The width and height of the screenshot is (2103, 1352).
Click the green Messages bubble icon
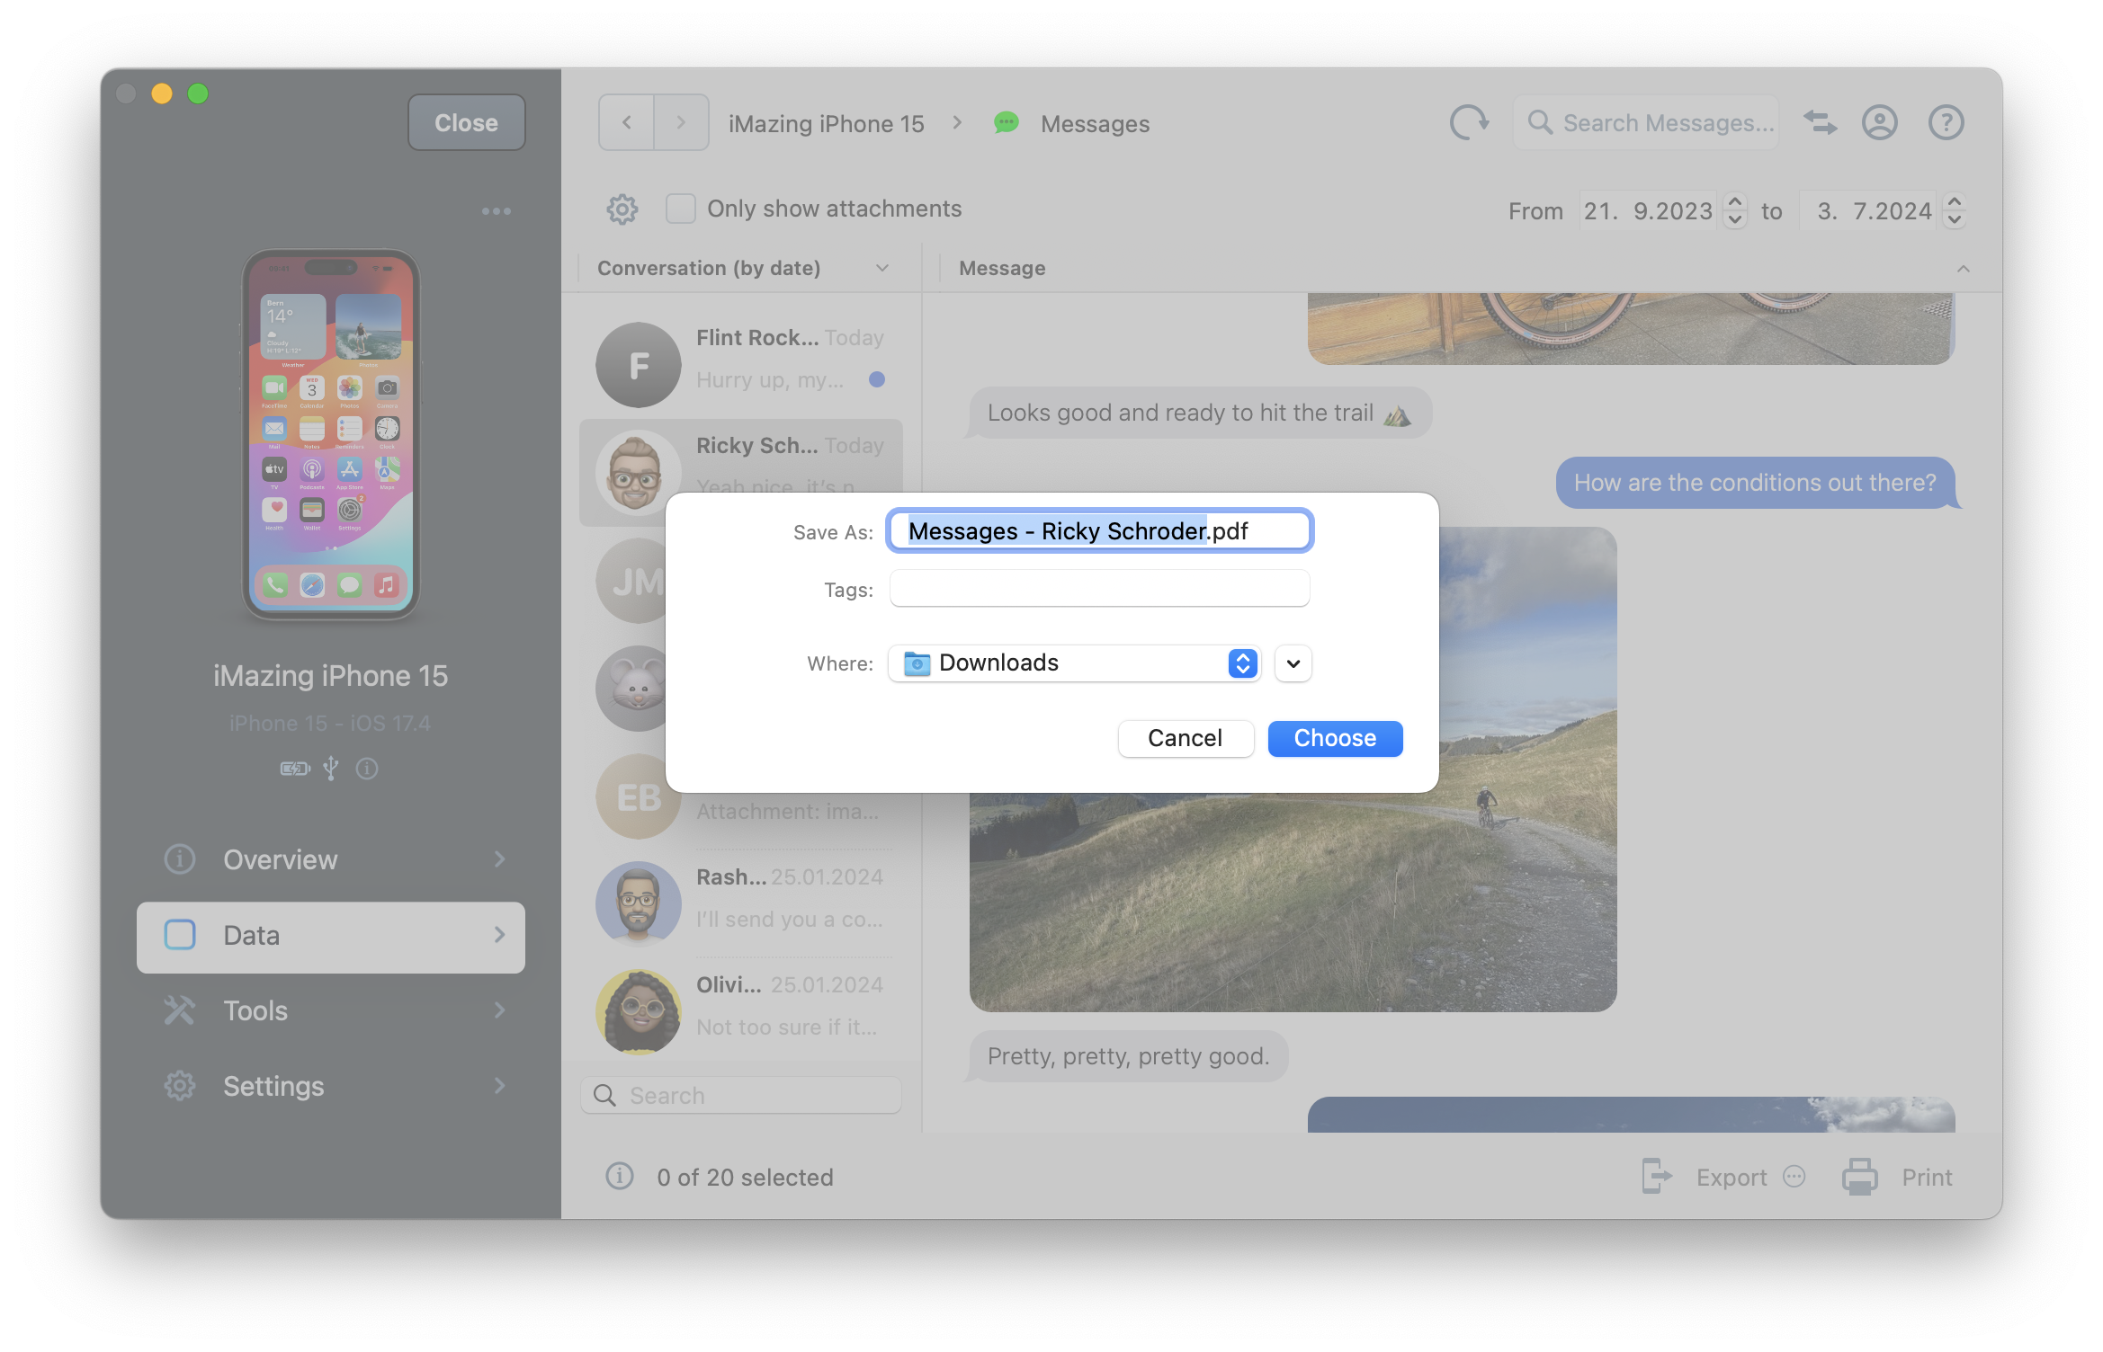pyautogui.click(x=1007, y=122)
